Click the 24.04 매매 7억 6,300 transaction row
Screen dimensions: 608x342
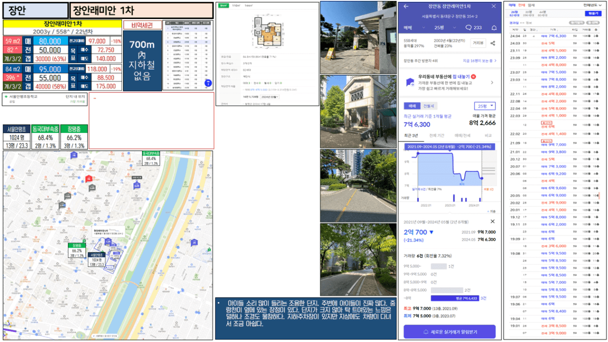click(x=555, y=36)
